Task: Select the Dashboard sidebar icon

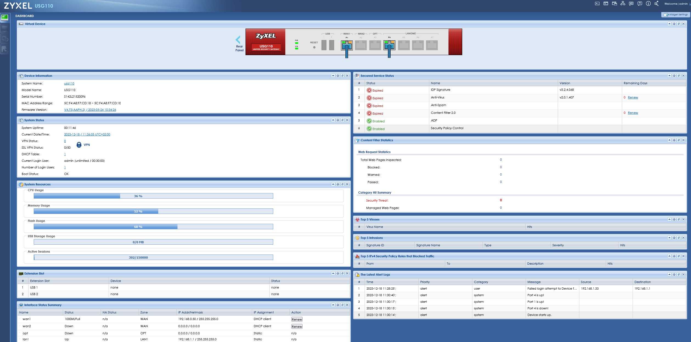Action: 5,18
